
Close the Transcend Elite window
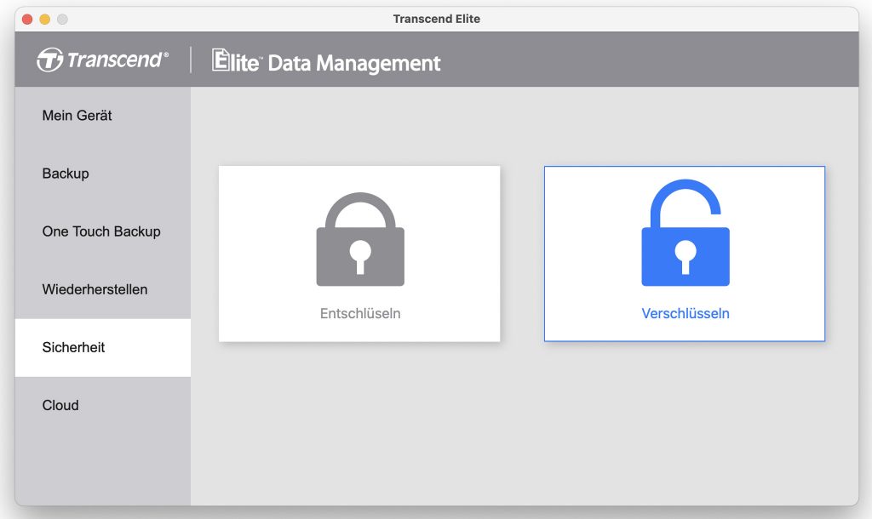tap(27, 20)
